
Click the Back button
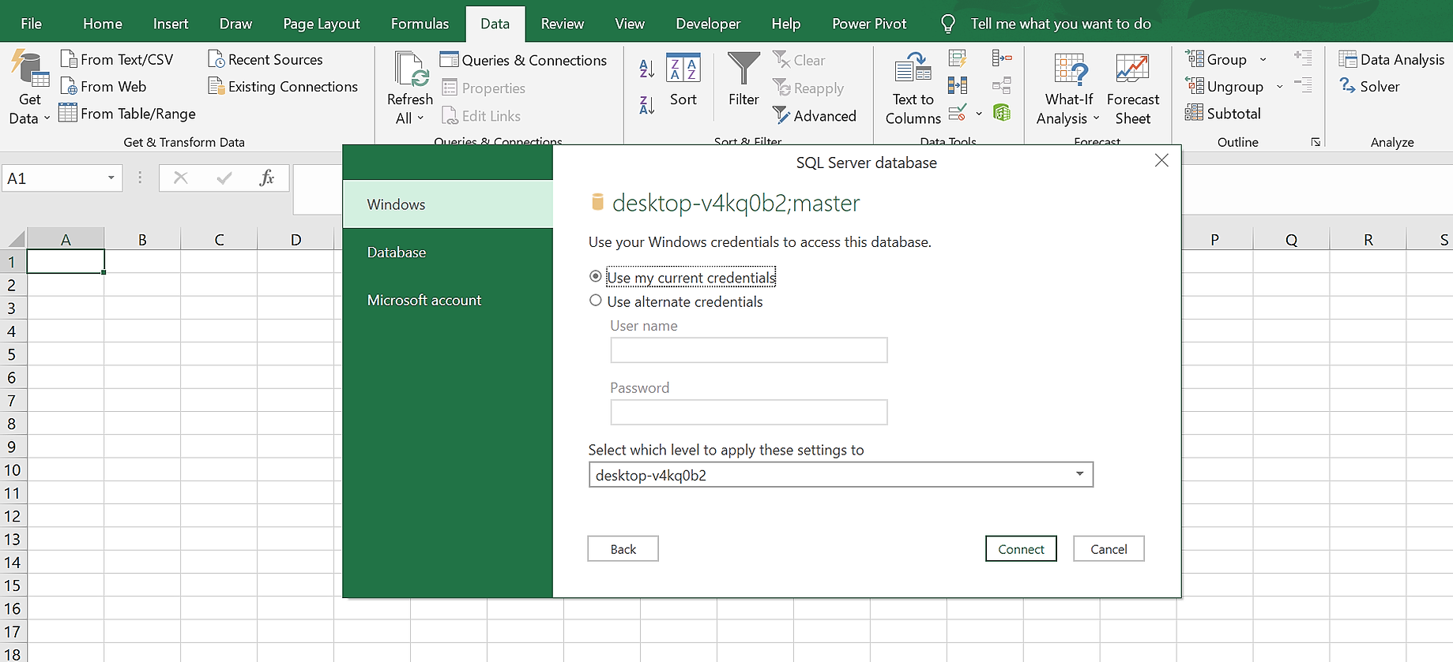tap(623, 549)
